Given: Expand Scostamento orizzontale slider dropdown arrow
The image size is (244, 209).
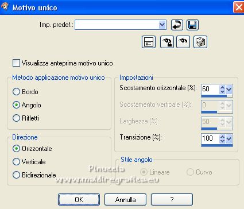Looking at the screenshot, I should point(229,89).
